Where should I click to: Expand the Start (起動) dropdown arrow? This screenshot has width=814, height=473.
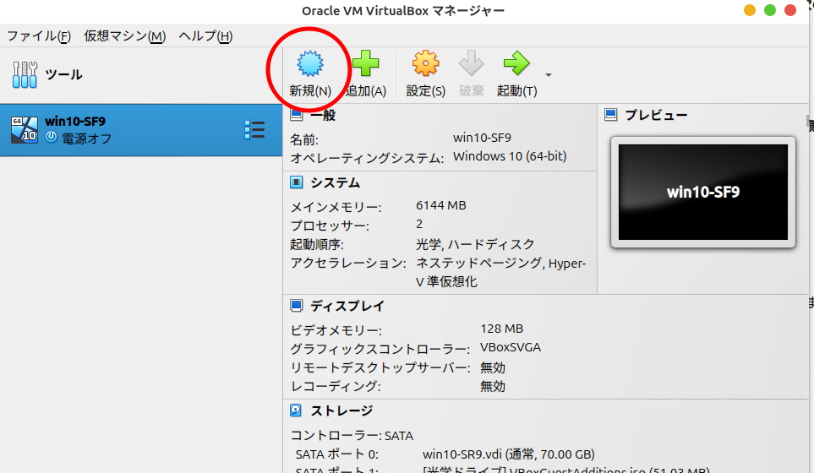coord(549,75)
